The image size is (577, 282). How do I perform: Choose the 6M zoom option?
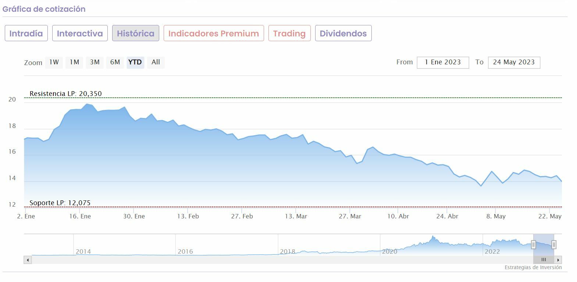click(115, 62)
